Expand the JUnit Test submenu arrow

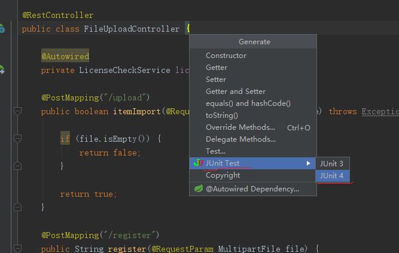pos(308,163)
